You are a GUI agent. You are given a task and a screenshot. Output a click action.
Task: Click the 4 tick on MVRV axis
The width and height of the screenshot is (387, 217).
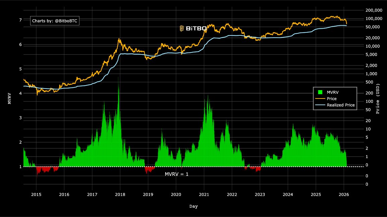tap(20, 93)
